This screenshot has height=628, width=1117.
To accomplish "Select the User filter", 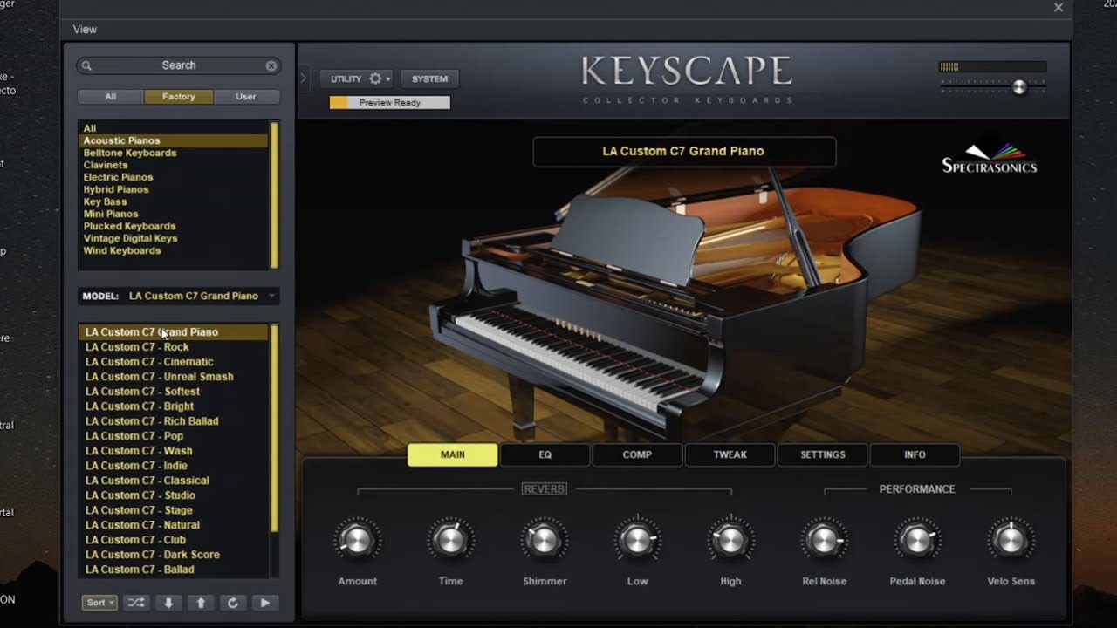I will [246, 97].
